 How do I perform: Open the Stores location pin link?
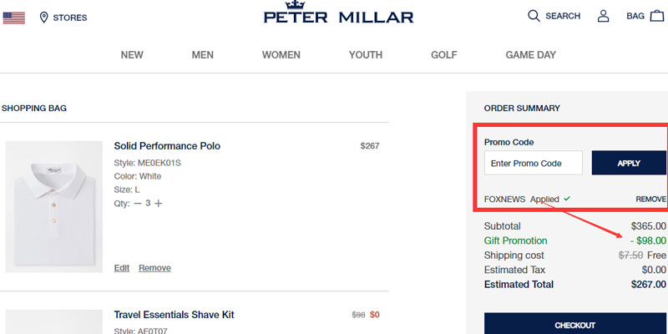point(44,18)
